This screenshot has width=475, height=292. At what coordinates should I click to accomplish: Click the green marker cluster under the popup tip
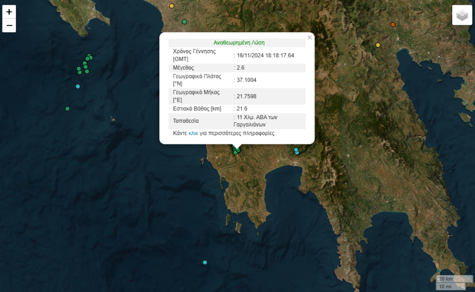tap(237, 151)
